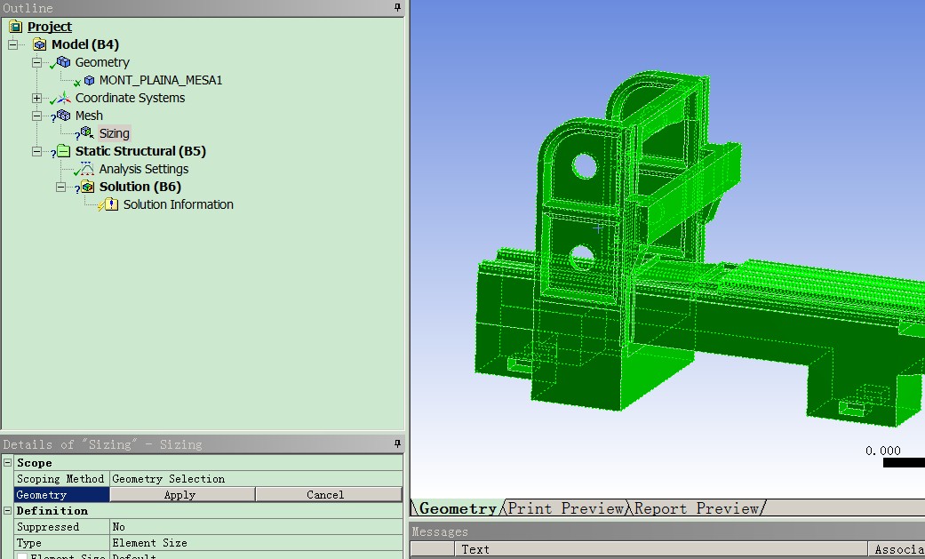The width and height of the screenshot is (925, 559).
Task: Collapse the Static Structural (B5) node
Action: pos(36,151)
